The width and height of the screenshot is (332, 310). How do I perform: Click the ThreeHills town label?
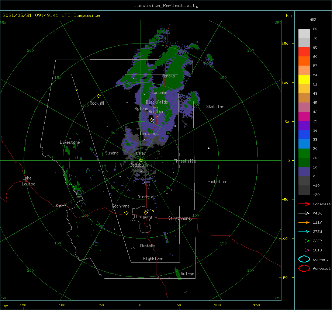click(185, 161)
